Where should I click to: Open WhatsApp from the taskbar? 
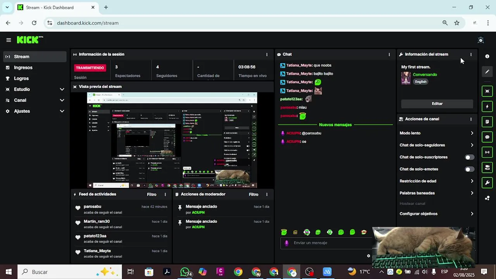click(x=185, y=272)
